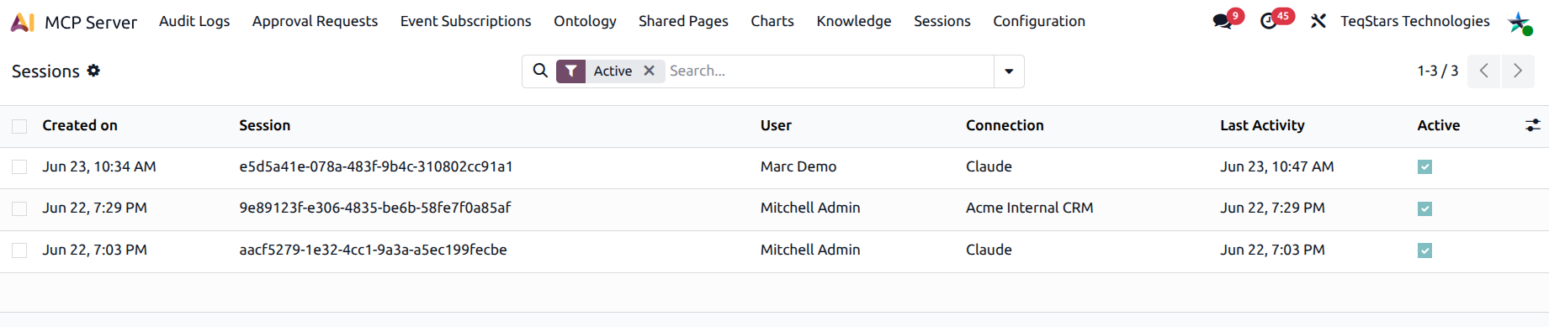Image resolution: width=1549 pixels, height=327 pixels.
Task: Open the Knowledge menu
Action: (x=854, y=21)
